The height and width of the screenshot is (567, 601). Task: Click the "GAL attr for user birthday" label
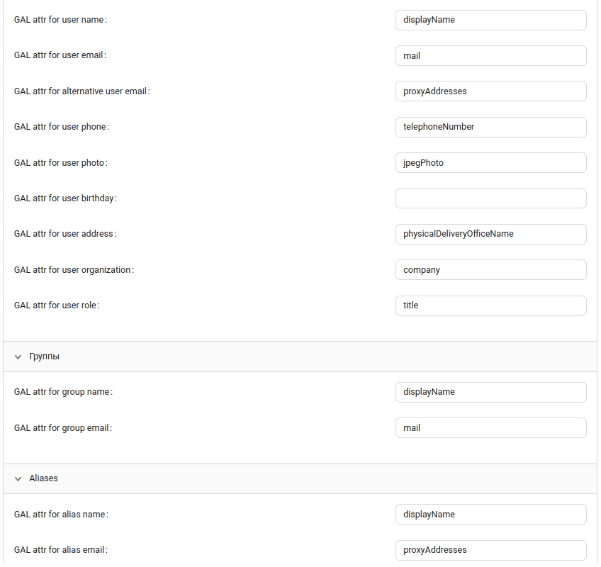tap(65, 198)
